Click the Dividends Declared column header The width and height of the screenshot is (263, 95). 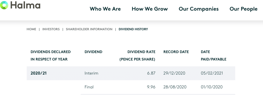click(x=51, y=56)
